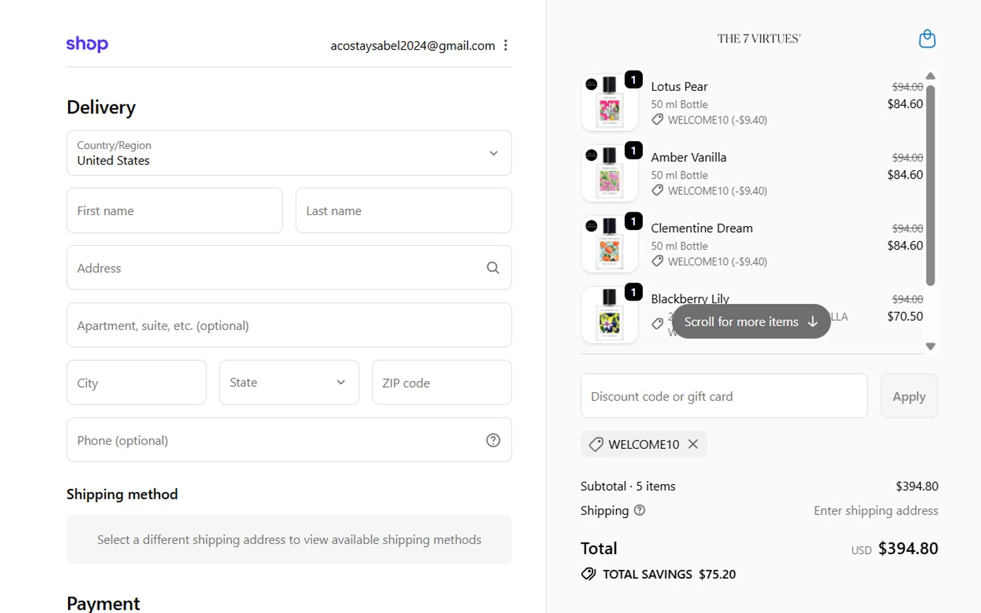The height and width of the screenshot is (613, 981).
Task: Click the Blackberry Lily product thumbnail
Action: tap(610, 315)
